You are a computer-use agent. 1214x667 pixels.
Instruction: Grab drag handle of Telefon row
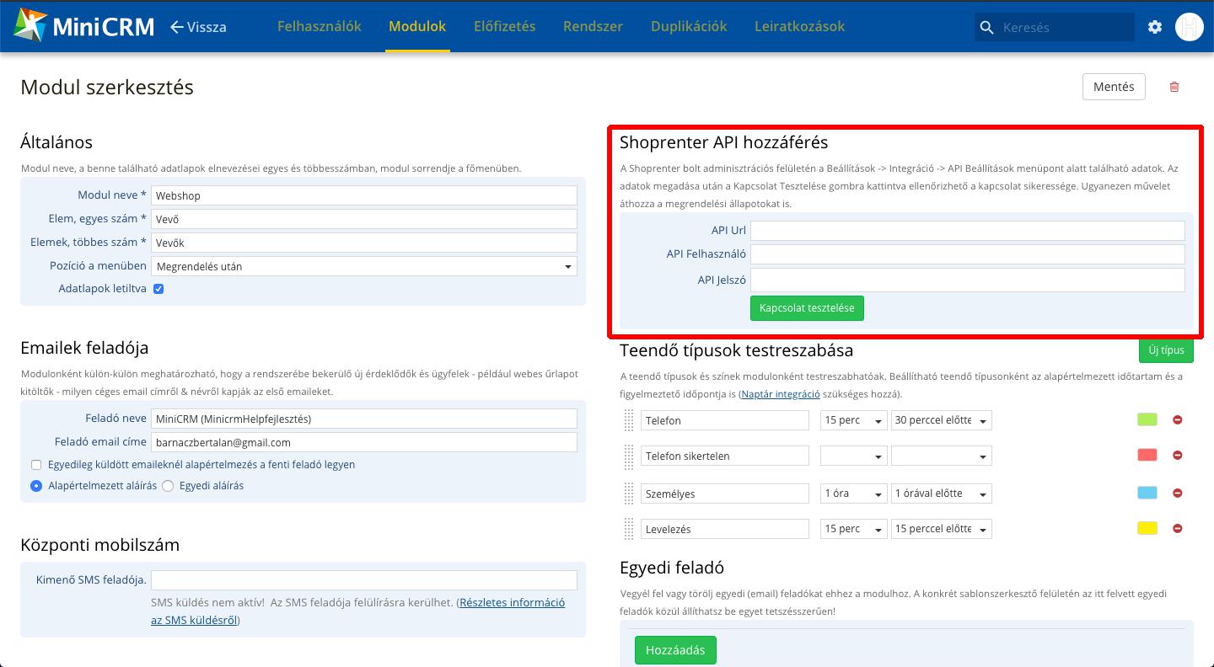(629, 420)
